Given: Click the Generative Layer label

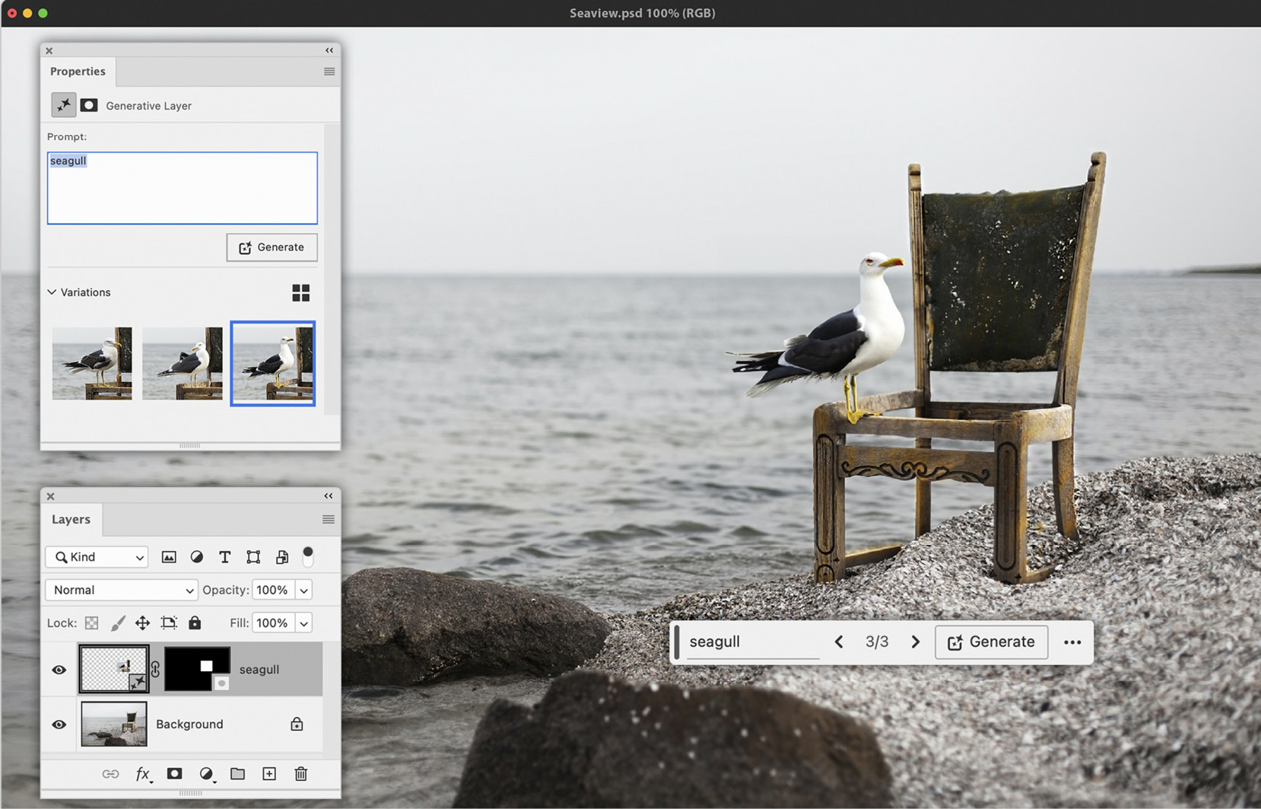Looking at the screenshot, I should click(149, 106).
